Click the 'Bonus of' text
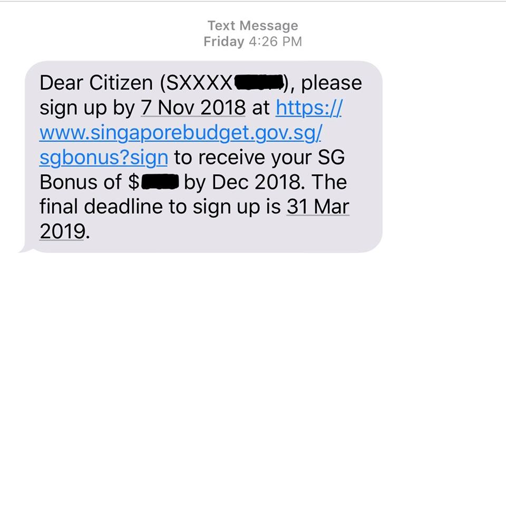506x506 pixels. click(x=81, y=182)
